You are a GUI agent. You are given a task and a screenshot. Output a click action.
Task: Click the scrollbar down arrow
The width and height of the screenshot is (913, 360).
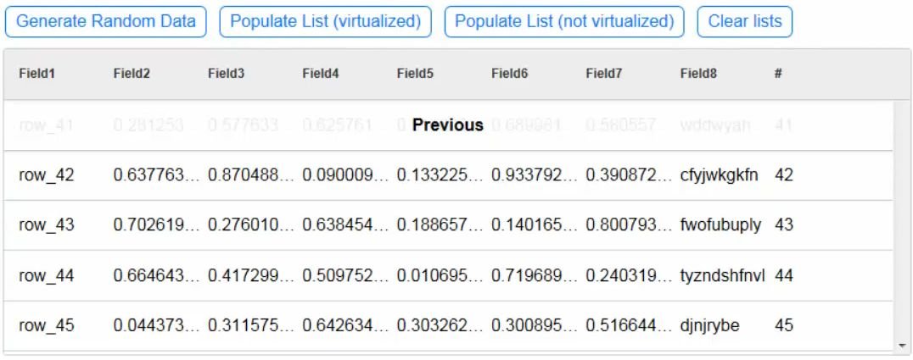(x=901, y=346)
